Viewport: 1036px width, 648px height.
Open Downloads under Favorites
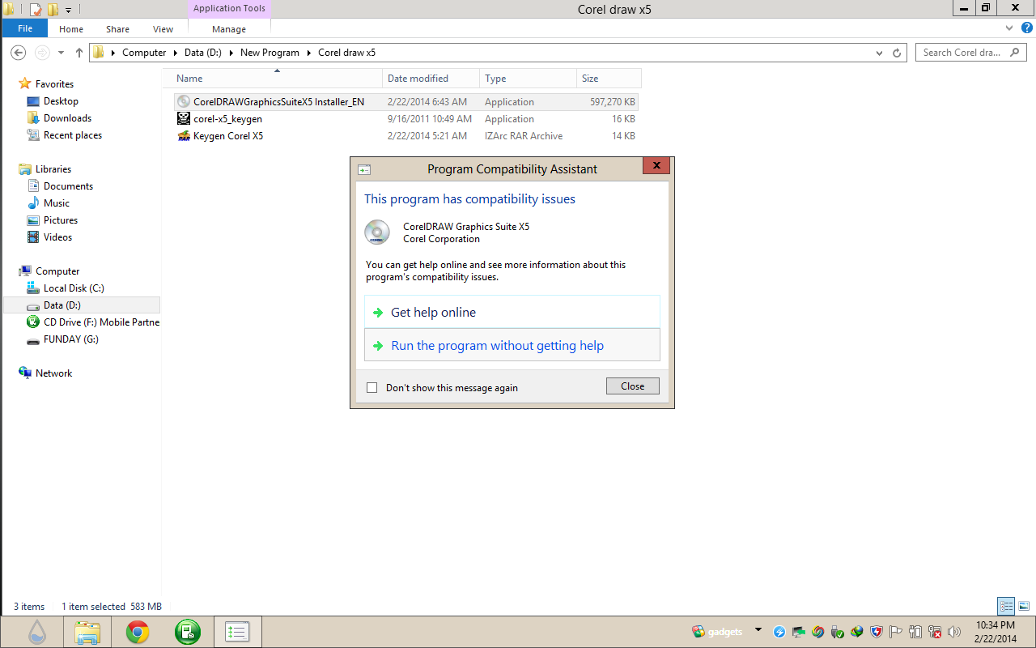coord(67,118)
